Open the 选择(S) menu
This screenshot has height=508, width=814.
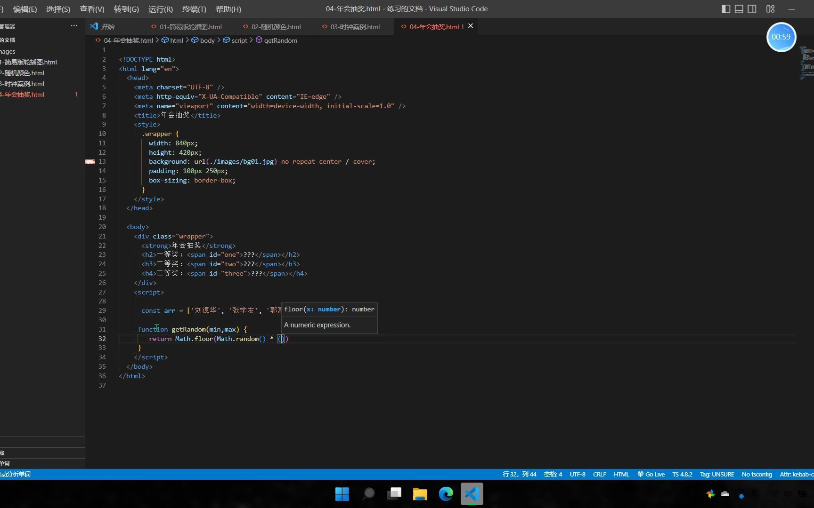click(58, 9)
